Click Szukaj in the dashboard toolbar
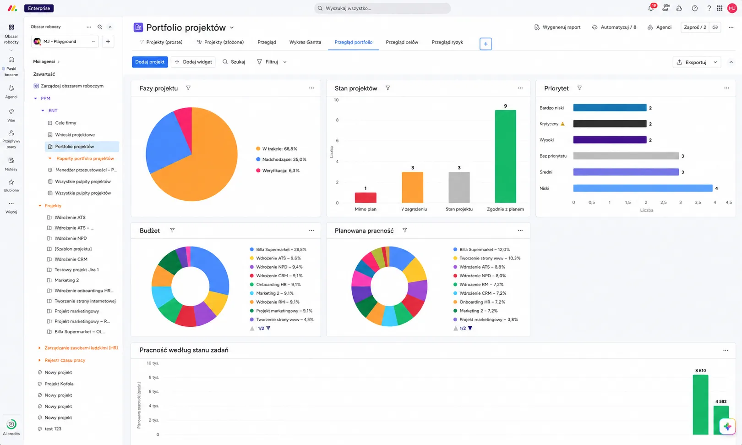The height and width of the screenshot is (445, 742). [x=234, y=62]
